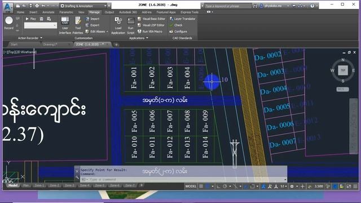Viewport: 361px width, 203px height.
Task: Switch to the Home ribbon tab
Action: click(x=20, y=12)
